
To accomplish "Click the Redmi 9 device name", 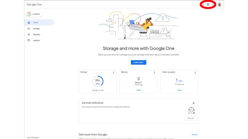I will [x=139, y=83].
